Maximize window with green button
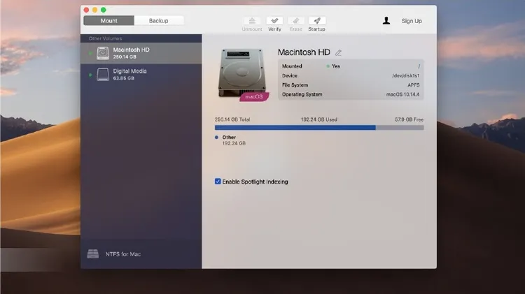Image resolution: width=525 pixels, height=294 pixels. tap(104, 10)
